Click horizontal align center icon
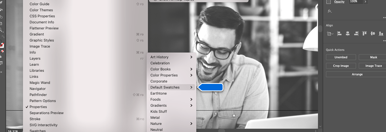Screen dimensions: 386x132 point(348,34)
